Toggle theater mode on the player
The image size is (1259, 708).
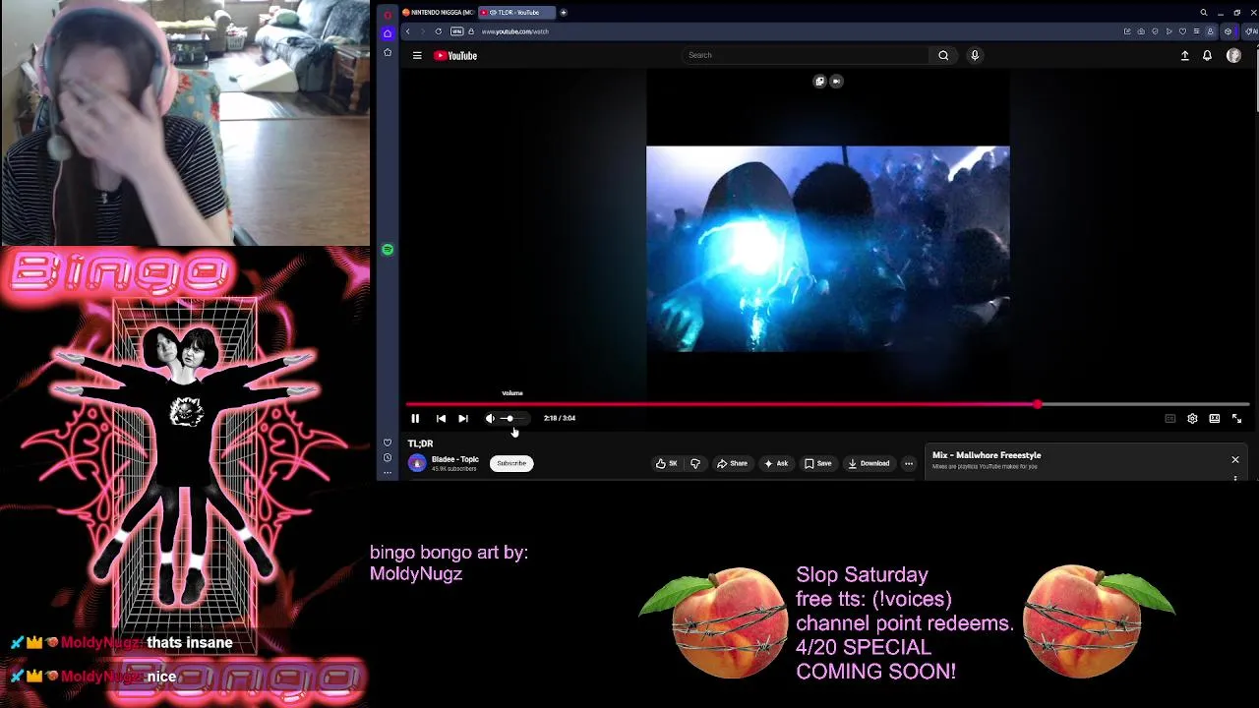click(x=1215, y=419)
